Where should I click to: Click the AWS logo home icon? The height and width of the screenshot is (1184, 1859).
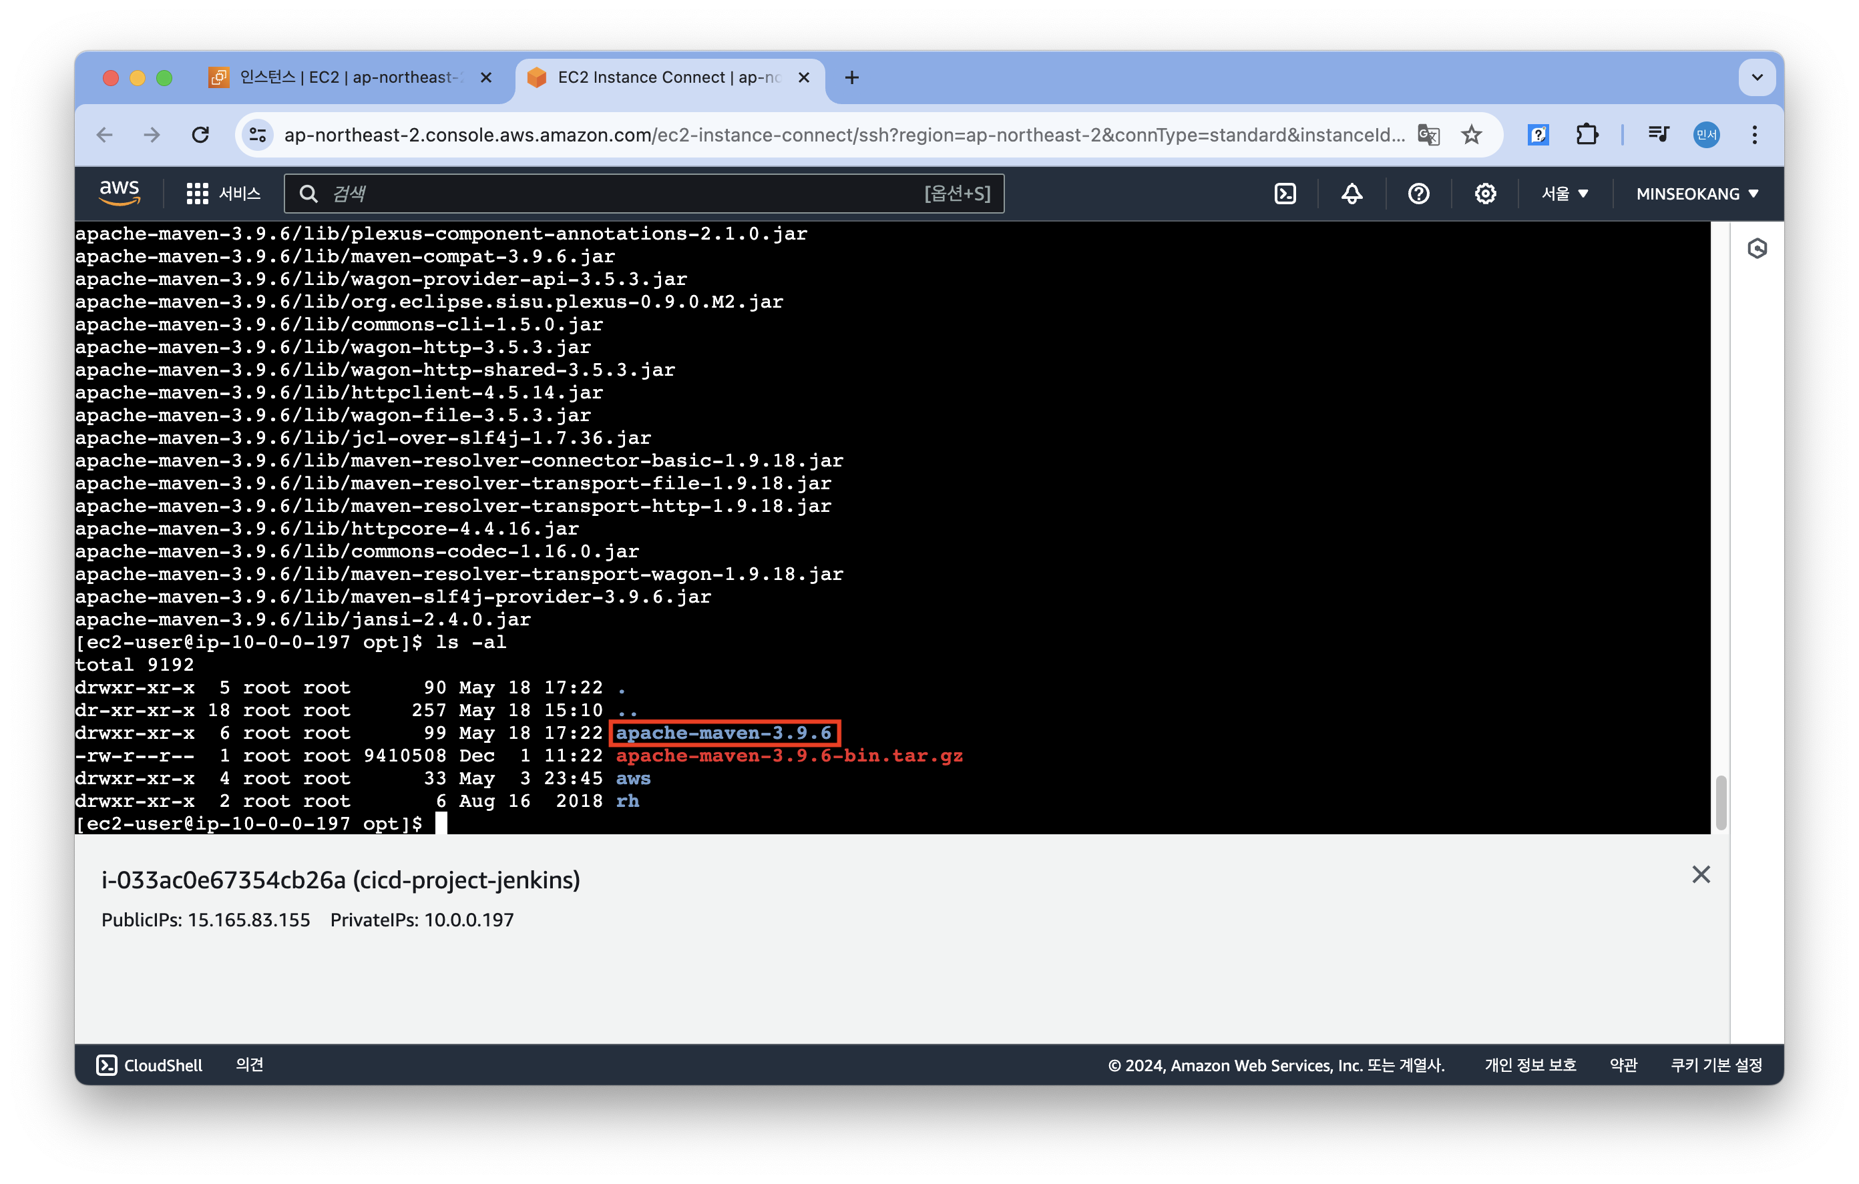[120, 193]
